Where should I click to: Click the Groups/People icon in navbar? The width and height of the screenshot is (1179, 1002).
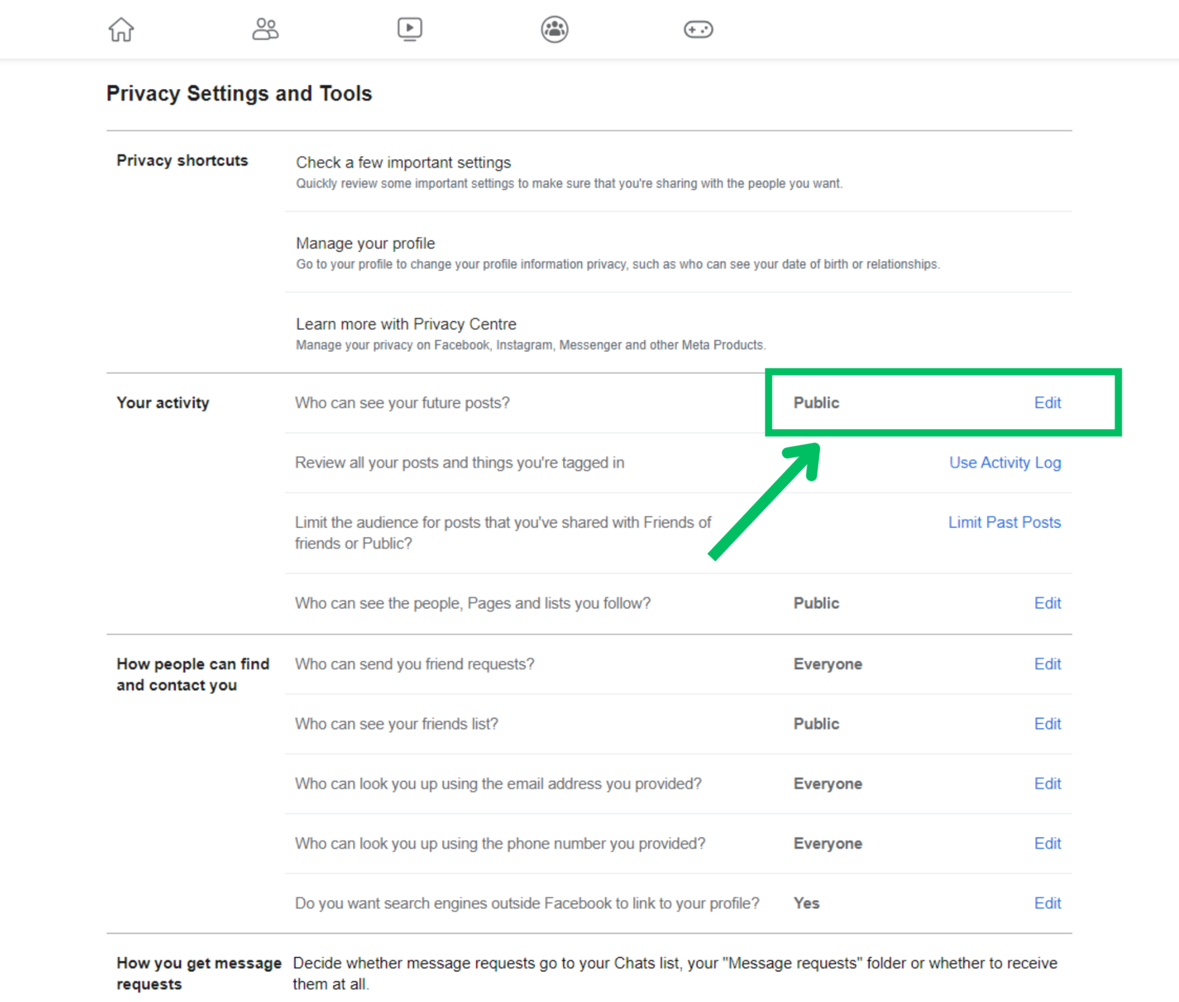(x=263, y=28)
